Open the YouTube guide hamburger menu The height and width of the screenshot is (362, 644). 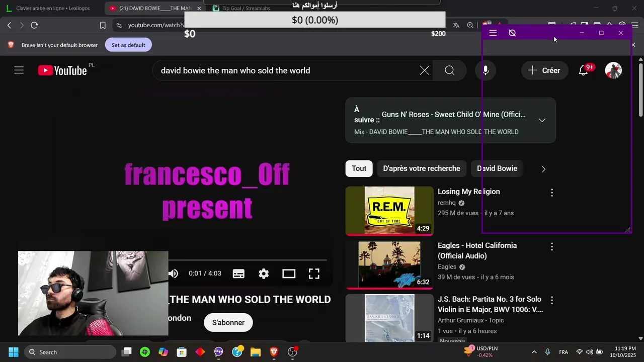19,70
